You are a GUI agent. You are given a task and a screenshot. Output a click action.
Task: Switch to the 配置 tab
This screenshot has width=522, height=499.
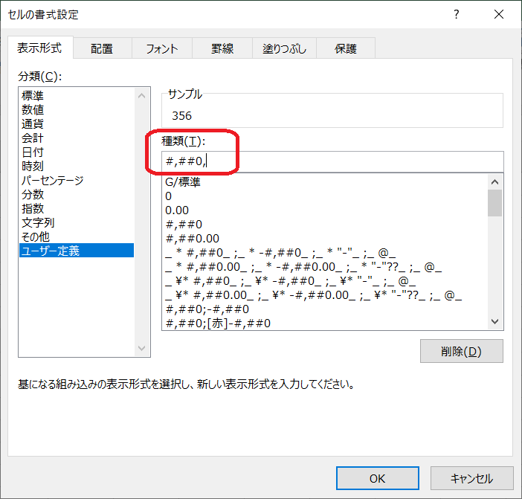[102, 49]
